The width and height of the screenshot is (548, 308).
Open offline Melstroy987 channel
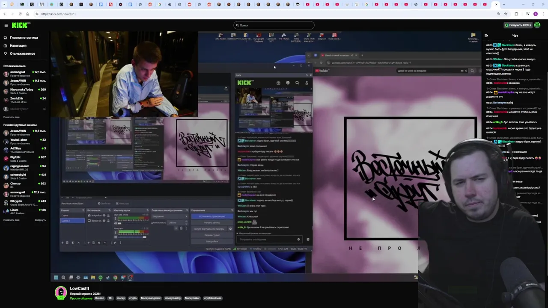click(26, 109)
